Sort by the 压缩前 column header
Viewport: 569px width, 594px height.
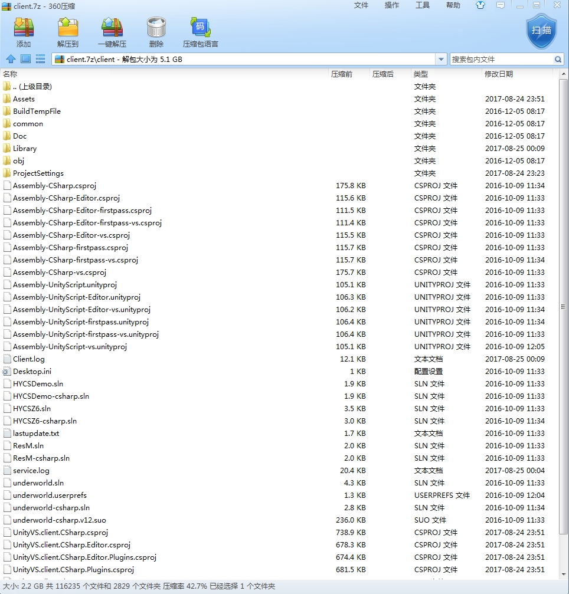pyautogui.click(x=342, y=74)
